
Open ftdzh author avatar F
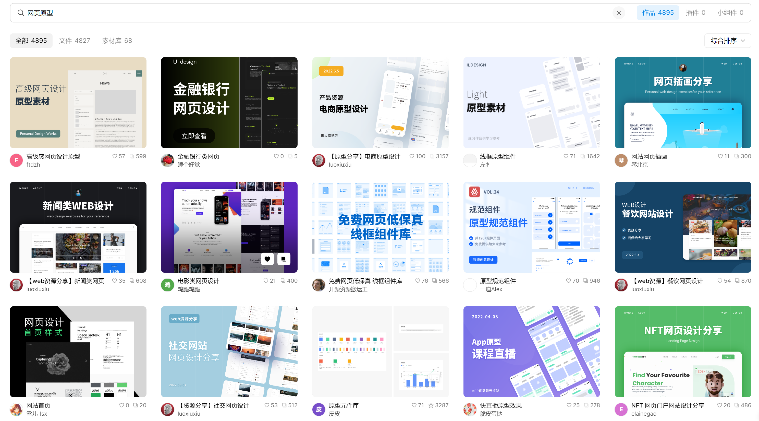point(16,160)
